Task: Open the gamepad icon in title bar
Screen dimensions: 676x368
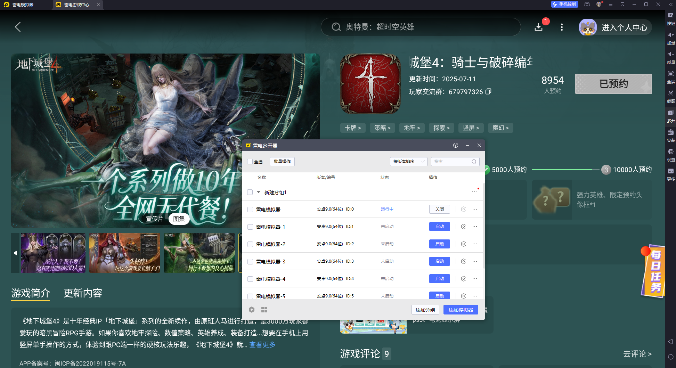Action: [x=587, y=4]
